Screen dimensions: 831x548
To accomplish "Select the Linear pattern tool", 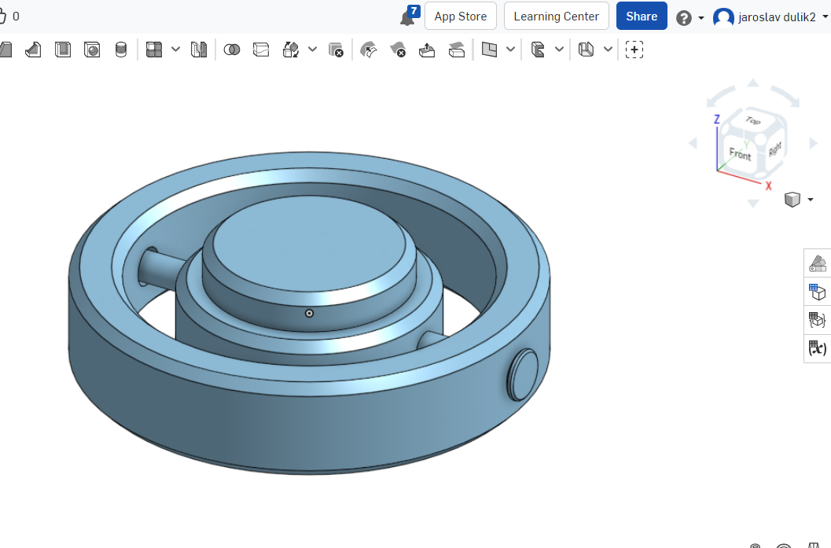I will point(153,50).
